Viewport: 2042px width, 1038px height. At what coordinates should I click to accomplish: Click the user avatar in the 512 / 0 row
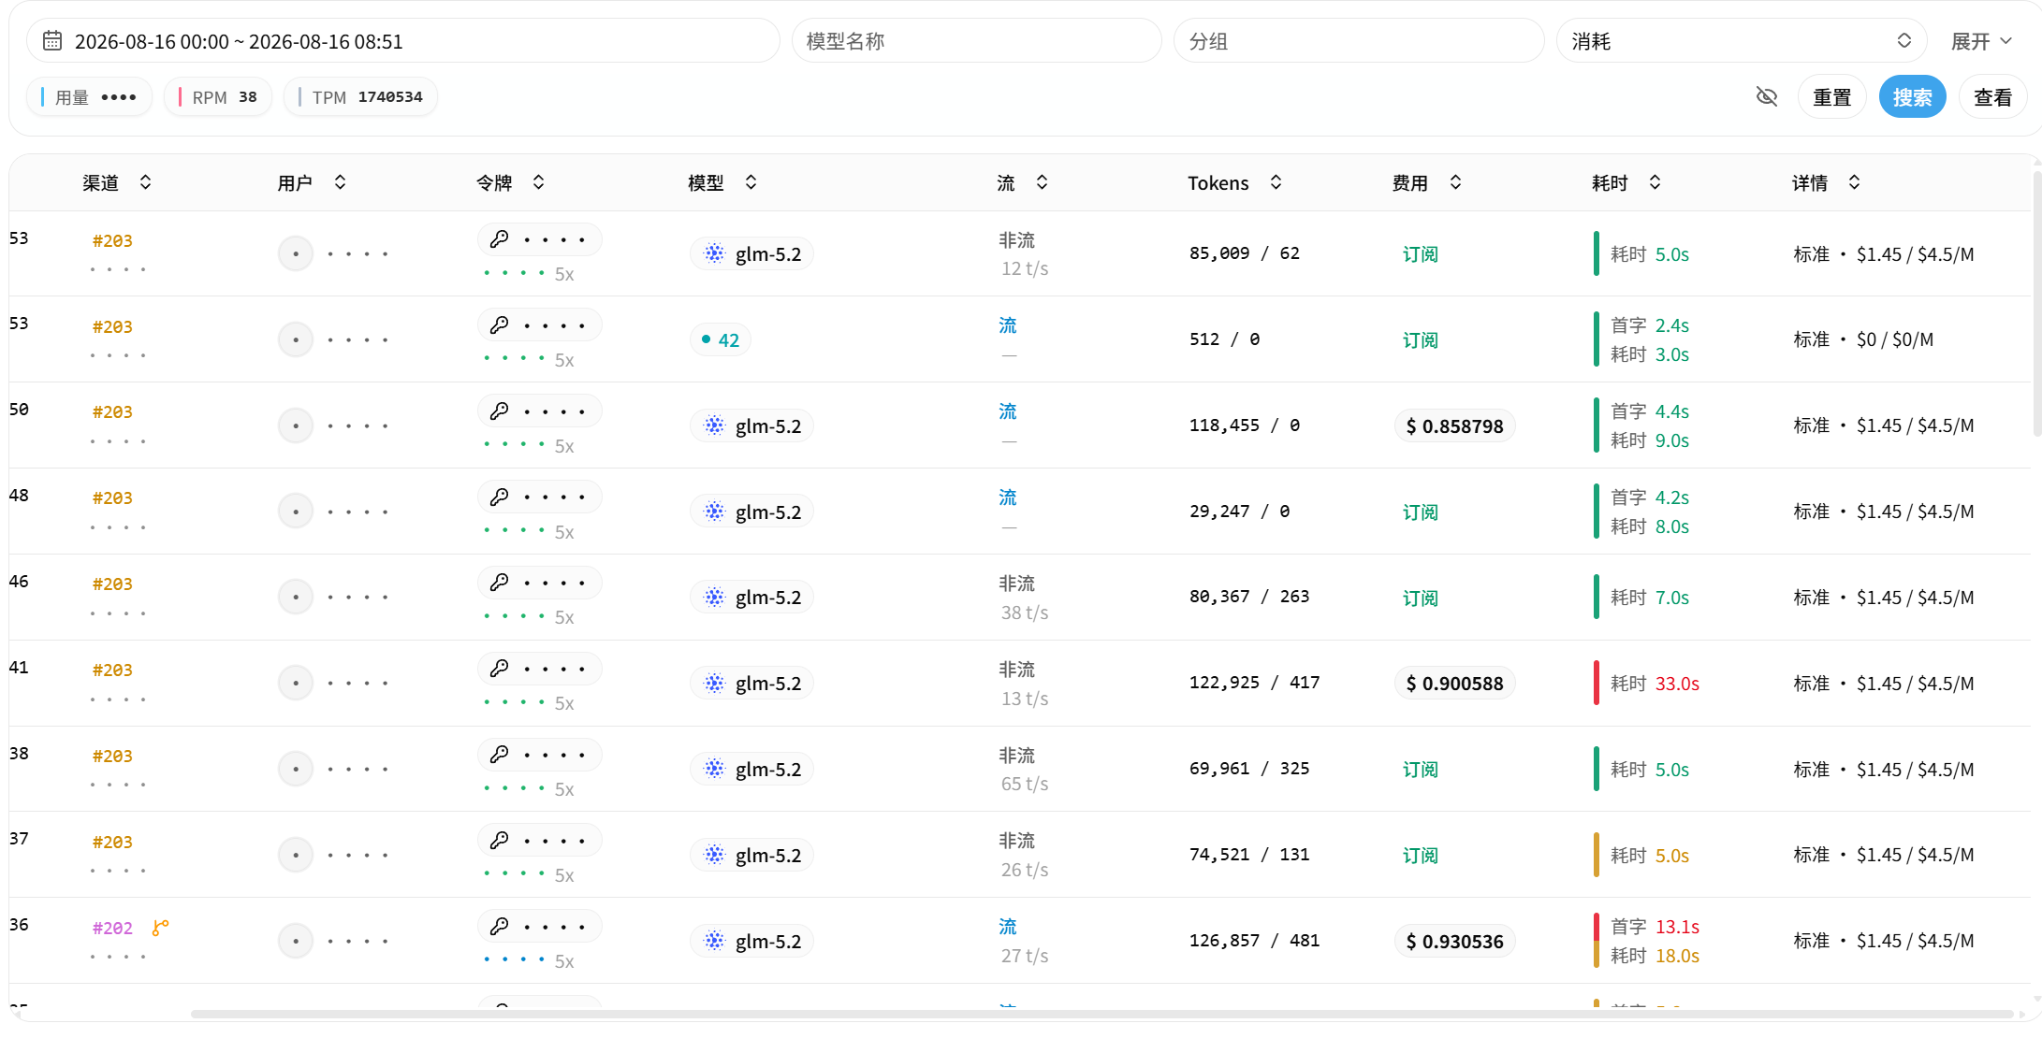296,339
